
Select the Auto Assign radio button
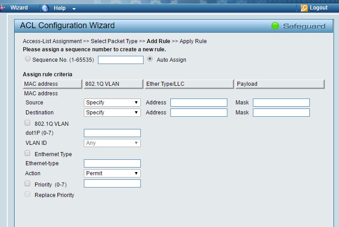(150, 59)
